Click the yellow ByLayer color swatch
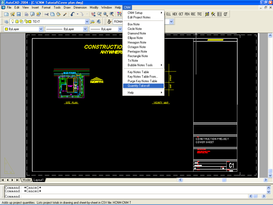This screenshot has height=205, width=273. 6,29
